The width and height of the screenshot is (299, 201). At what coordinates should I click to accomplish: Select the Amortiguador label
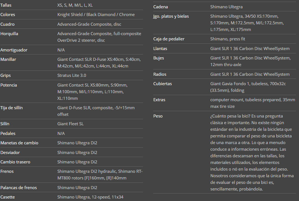[x=14, y=50]
